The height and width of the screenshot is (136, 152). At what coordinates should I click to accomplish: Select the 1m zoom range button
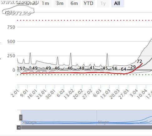coord(45,3)
